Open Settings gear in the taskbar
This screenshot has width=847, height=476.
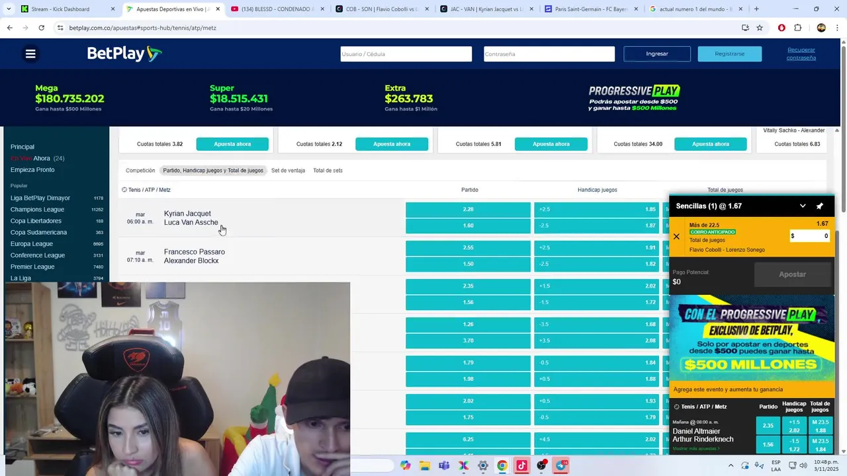(x=483, y=465)
